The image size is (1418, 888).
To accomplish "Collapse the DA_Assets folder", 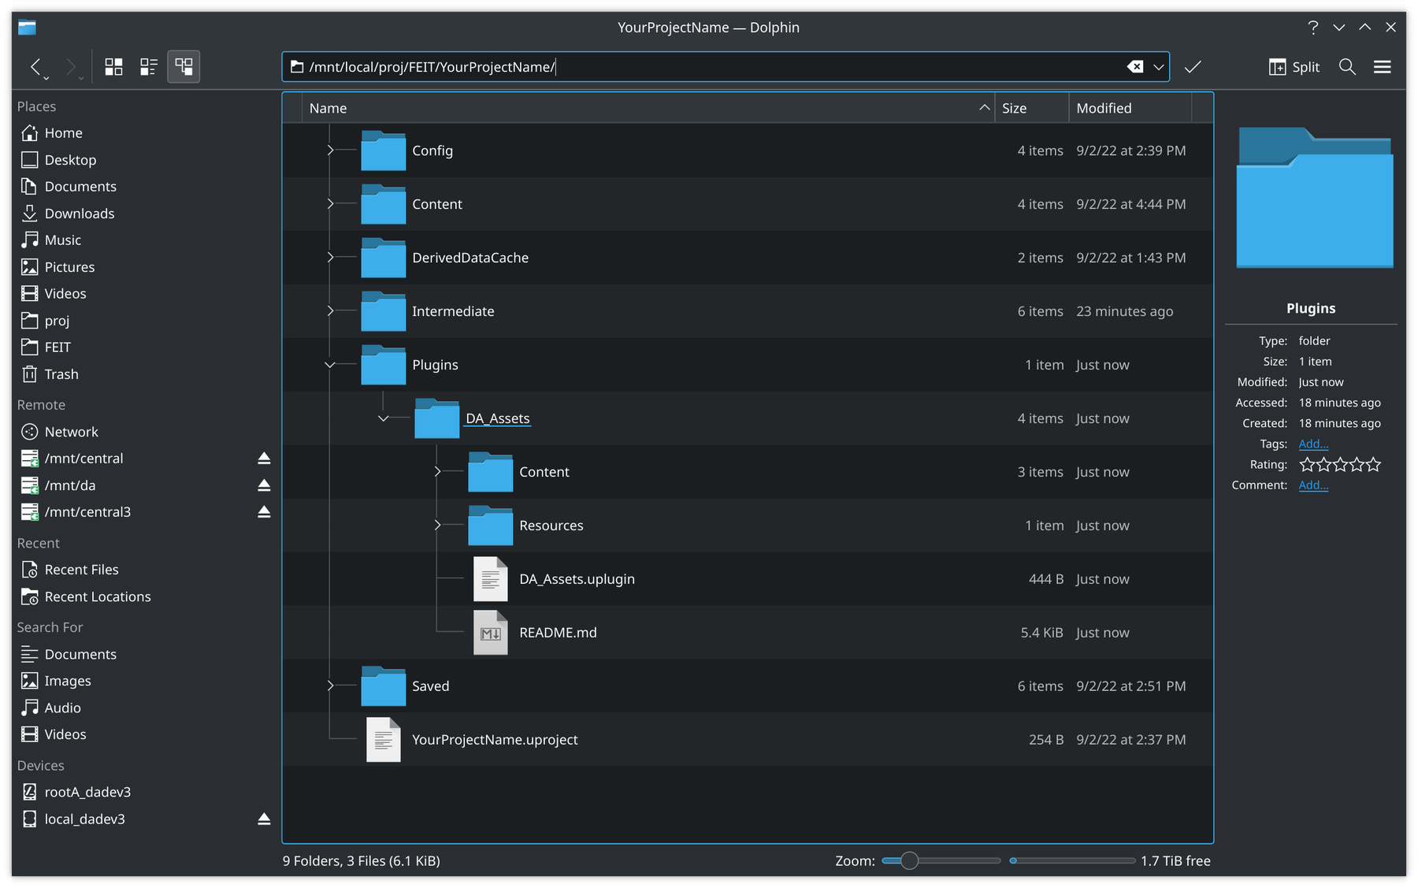I will coord(384,418).
